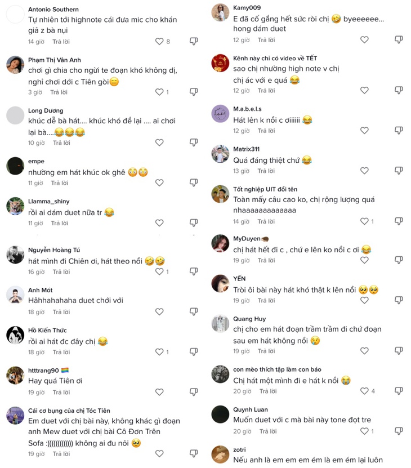
Task: Open Anh Mót's profile picture
Action: [15, 295]
